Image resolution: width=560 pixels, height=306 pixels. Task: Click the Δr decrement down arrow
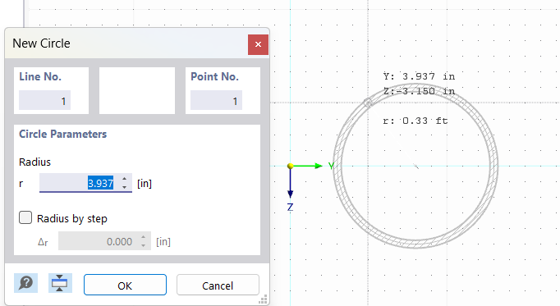[143, 246]
